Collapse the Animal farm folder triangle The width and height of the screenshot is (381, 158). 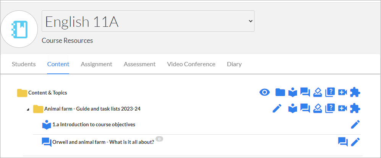click(28, 110)
